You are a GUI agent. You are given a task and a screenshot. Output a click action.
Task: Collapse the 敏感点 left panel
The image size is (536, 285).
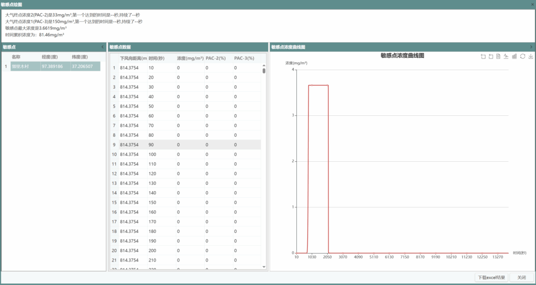coord(103,47)
